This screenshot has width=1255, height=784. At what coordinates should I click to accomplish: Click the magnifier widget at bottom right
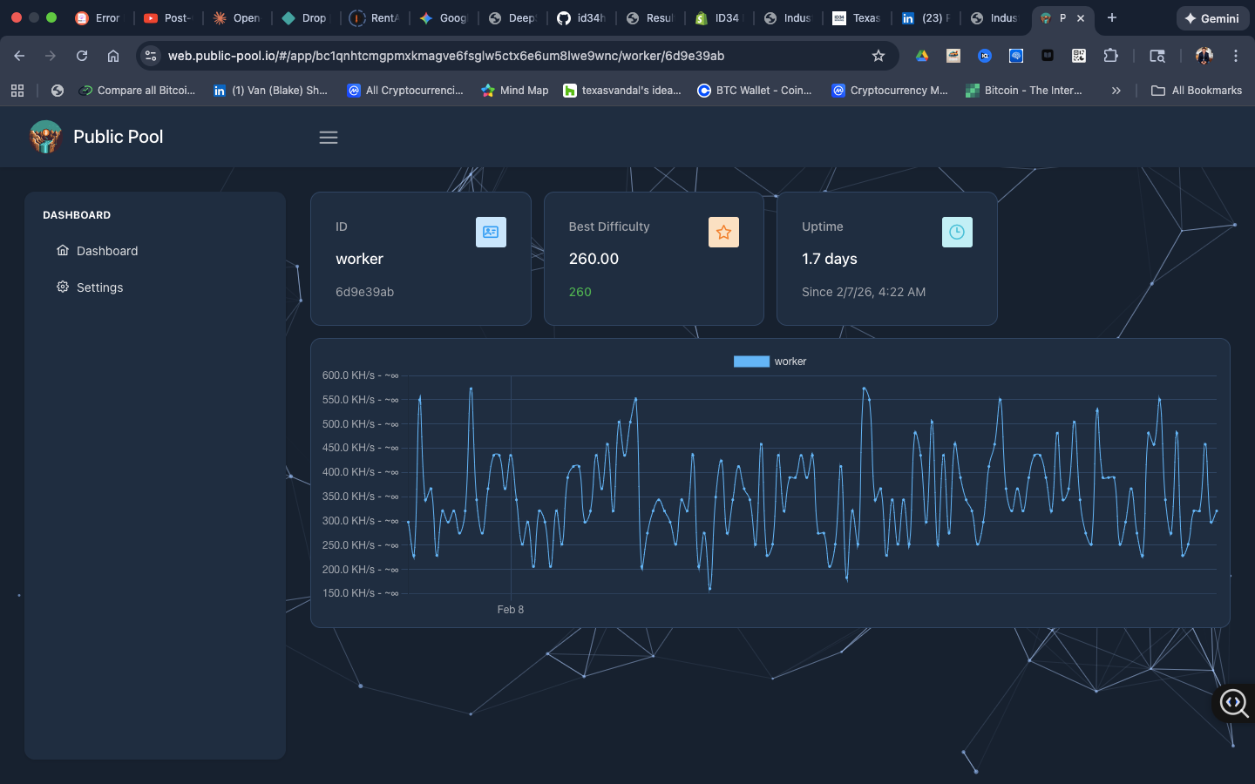click(1233, 703)
